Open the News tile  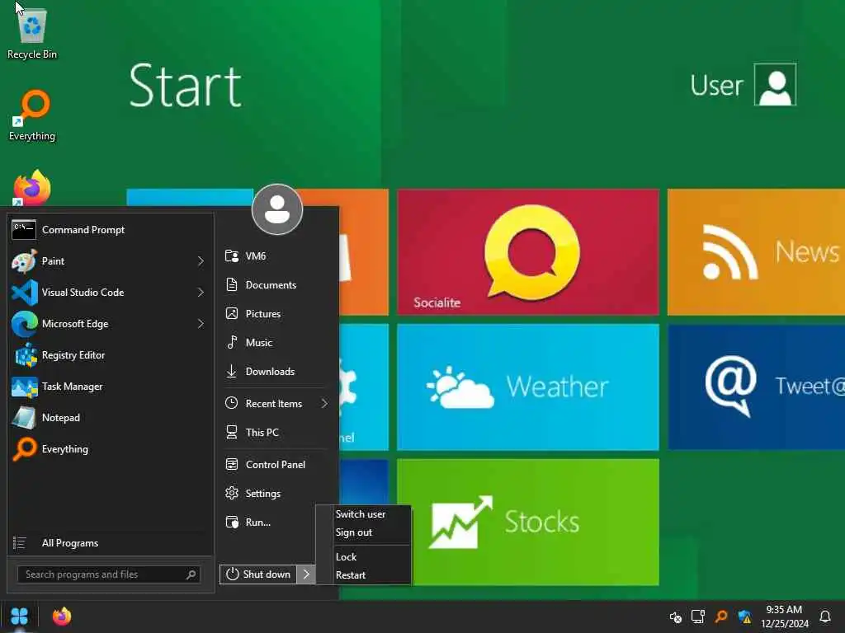[x=756, y=252]
